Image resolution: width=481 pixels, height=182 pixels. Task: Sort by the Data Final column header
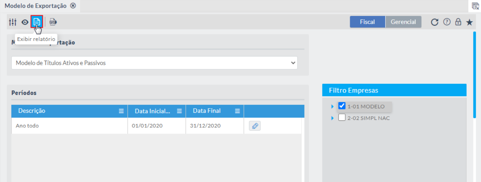click(x=207, y=111)
